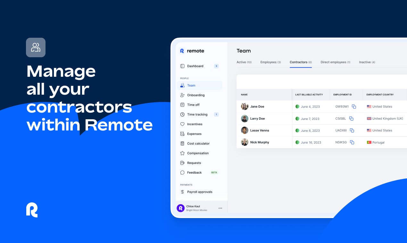Screen dimensions: 407x243
Task: Click the Dashboard panel icon
Action: point(182,66)
